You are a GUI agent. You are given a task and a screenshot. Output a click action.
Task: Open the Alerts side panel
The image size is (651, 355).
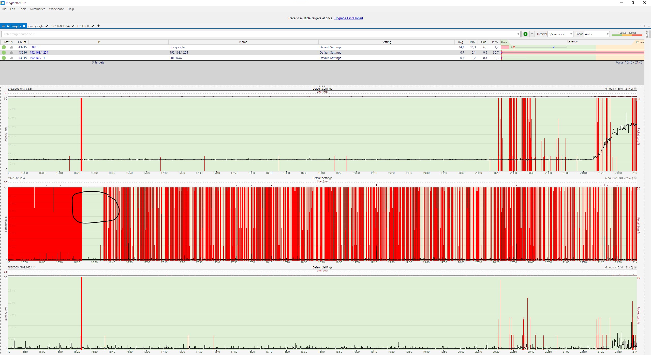click(647, 34)
